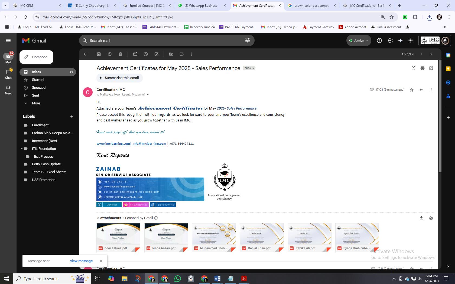Image resolution: width=455 pixels, height=284 pixels.
Task: Open www.imclearning.com link
Action: (x=113, y=144)
